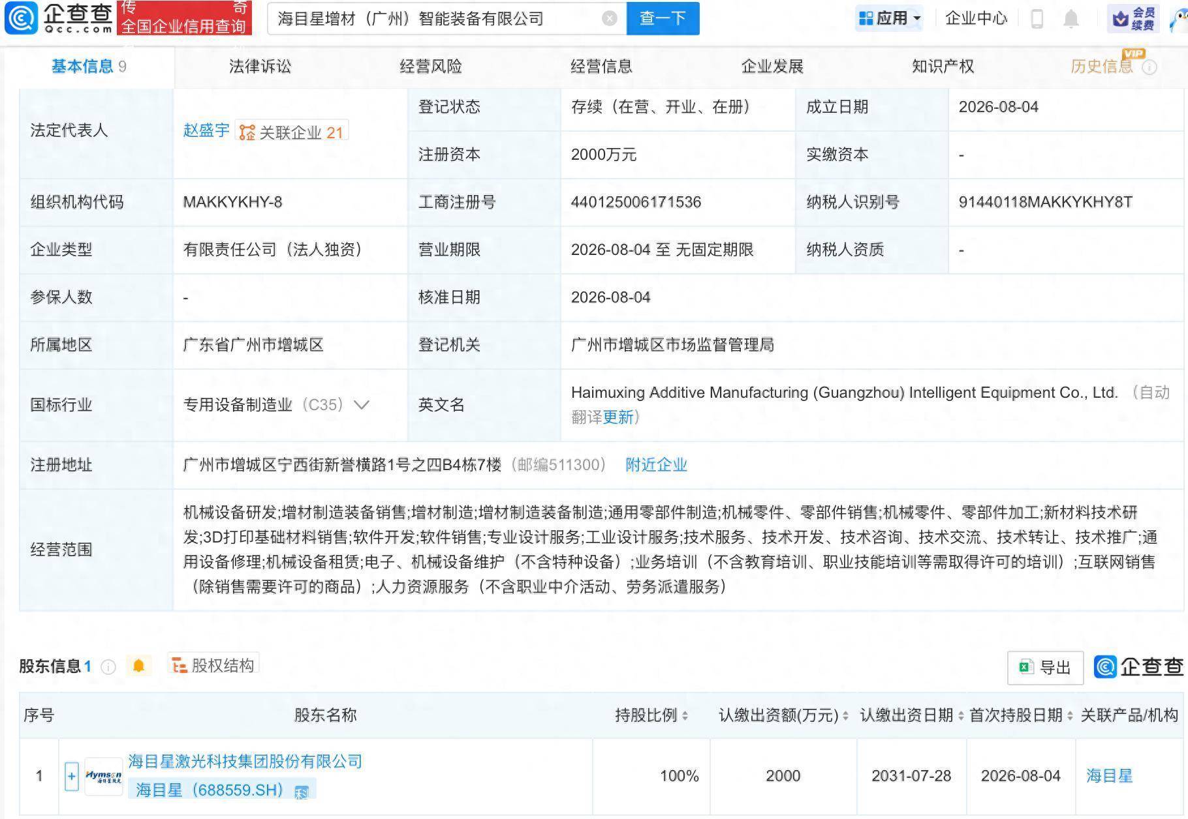This screenshot has height=819, width=1188.
Task: Click 更新 to refresh English name
Action: point(617,417)
